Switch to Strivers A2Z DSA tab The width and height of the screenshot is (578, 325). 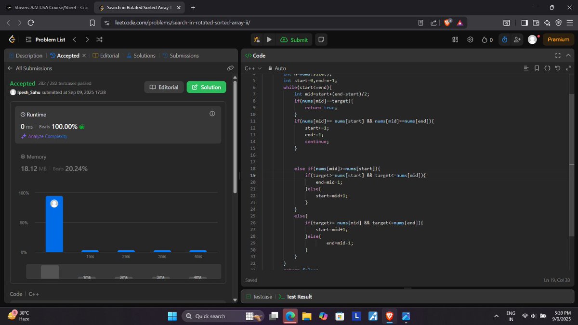[x=47, y=7]
